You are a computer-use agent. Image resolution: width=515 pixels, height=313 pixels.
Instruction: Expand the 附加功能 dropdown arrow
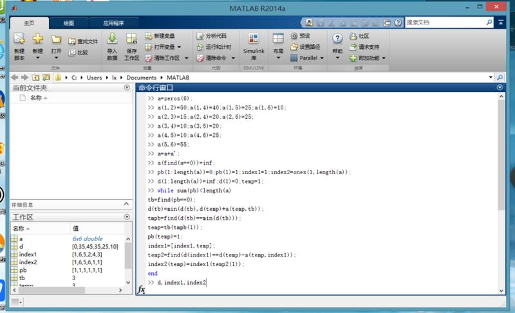[x=384, y=58]
